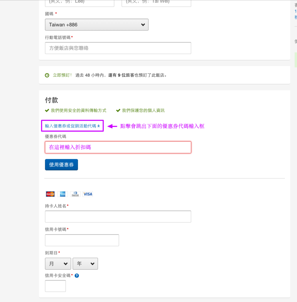297x302 pixels.
Task: Click the highlighted magenta arrow annotation
Action: click(113, 126)
